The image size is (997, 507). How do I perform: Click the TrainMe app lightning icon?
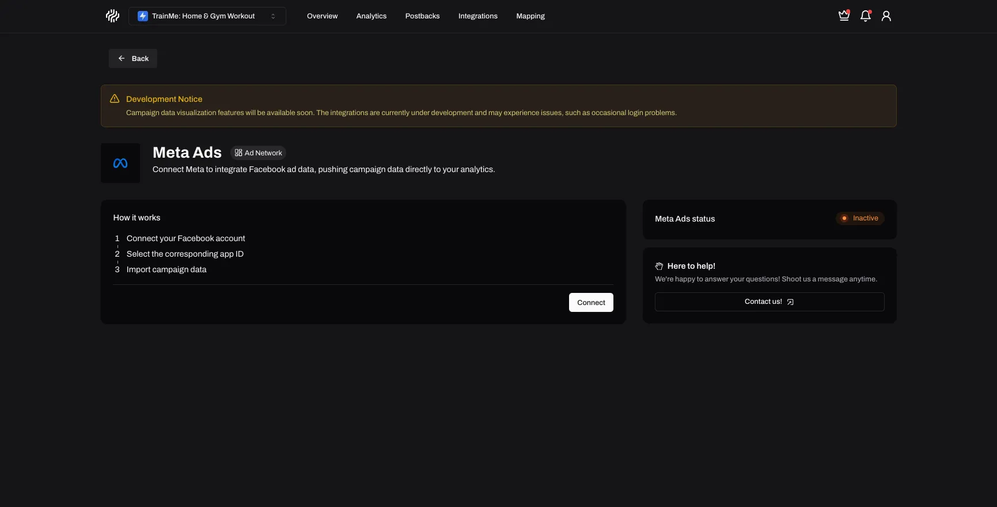coord(143,16)
